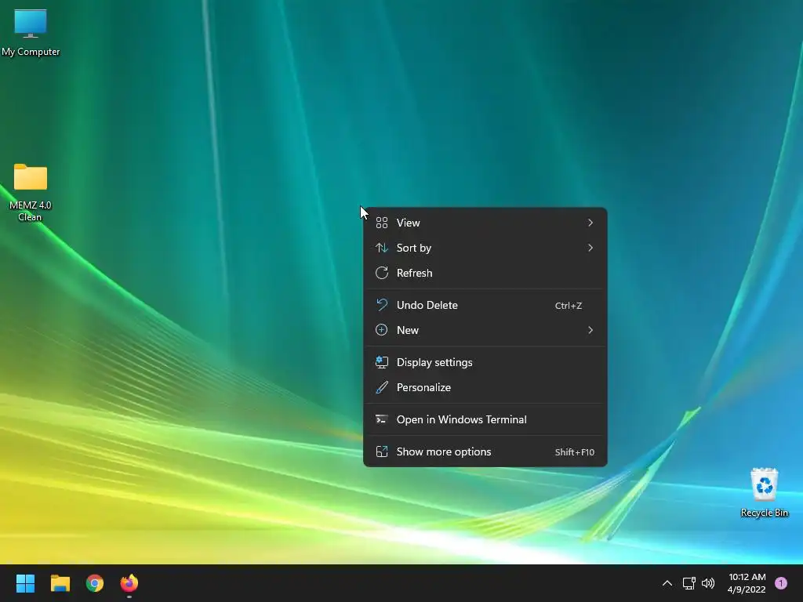Choose Personalize from the context menu
The width and height of the screenshot is (803, 602).
tap(485, 387)
